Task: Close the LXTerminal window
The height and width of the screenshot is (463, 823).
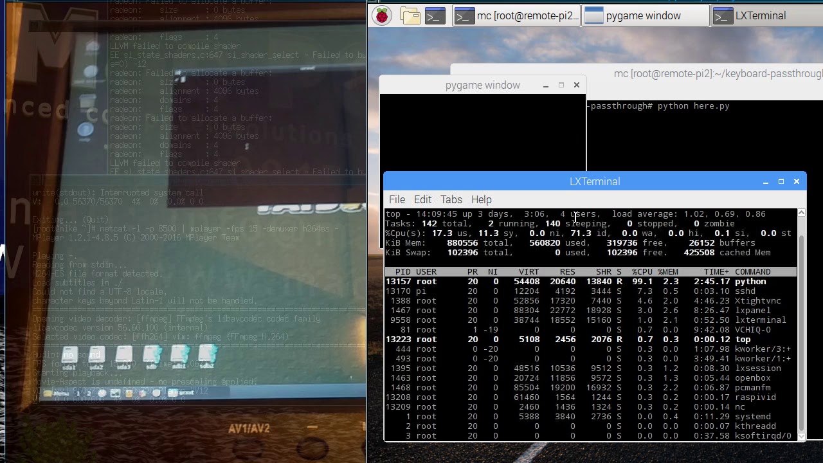Action: point(797,182)
